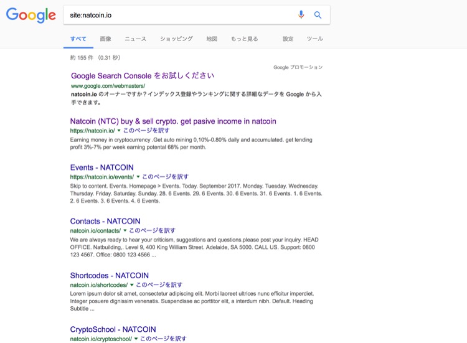Open the Contacts - NATCOIN result
Image resolution: width=467 pixels, height=343 pixels.
click(105, 221)
